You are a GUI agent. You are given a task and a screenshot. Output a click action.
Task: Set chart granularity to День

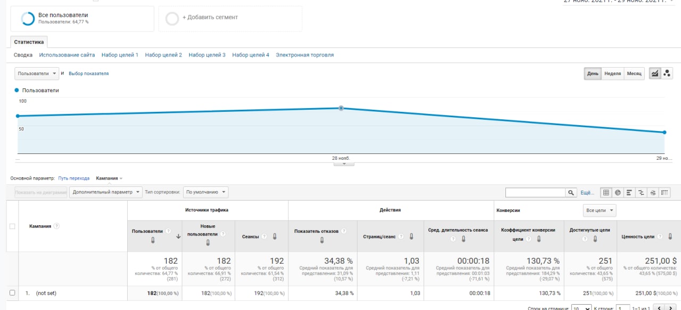tap(593, 74)
